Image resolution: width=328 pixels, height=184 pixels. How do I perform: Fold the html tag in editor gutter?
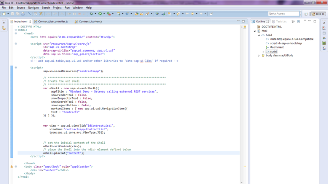pyautogui.click(x=16, y=30)
